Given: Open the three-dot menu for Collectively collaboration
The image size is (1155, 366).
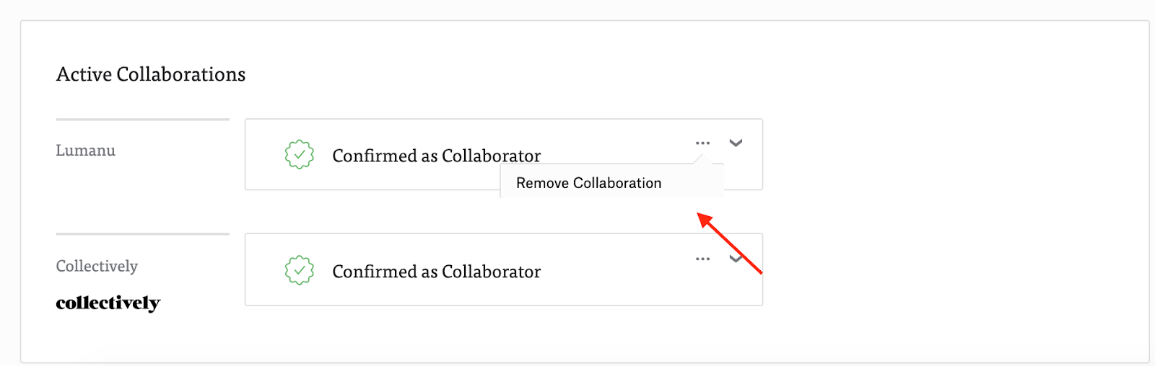Looking at the screenshot, I should coord(702,259).
